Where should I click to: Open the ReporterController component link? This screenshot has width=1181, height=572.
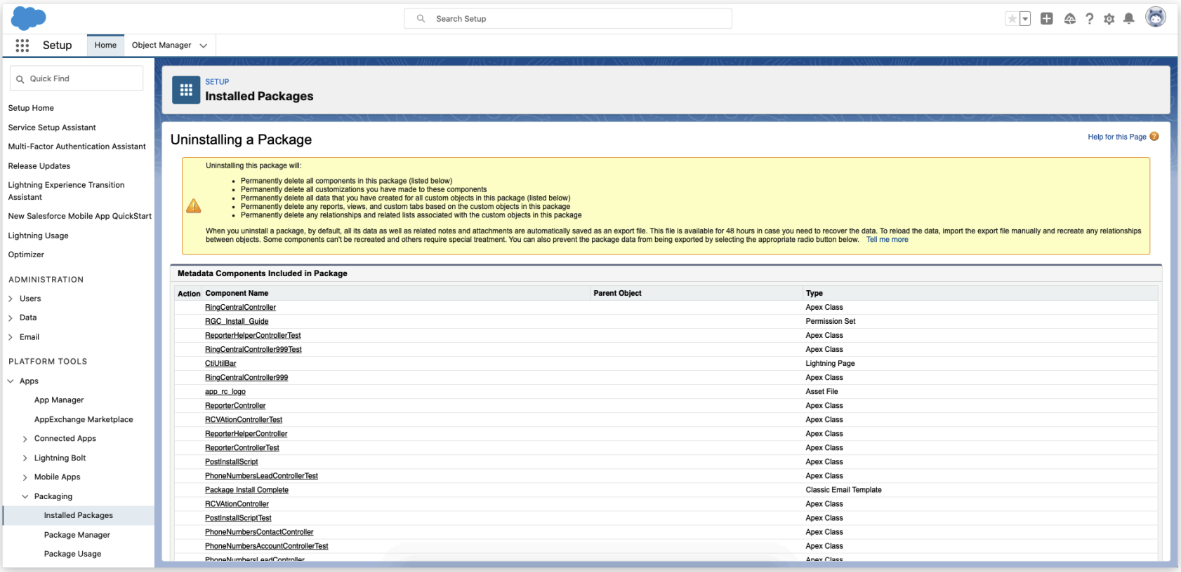pyautogui.click(x=235, y=406)
